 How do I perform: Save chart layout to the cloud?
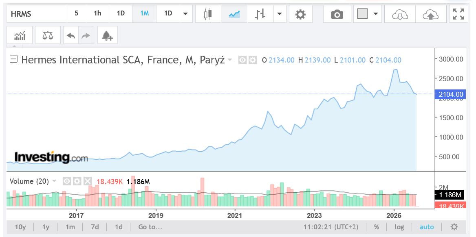430,14
